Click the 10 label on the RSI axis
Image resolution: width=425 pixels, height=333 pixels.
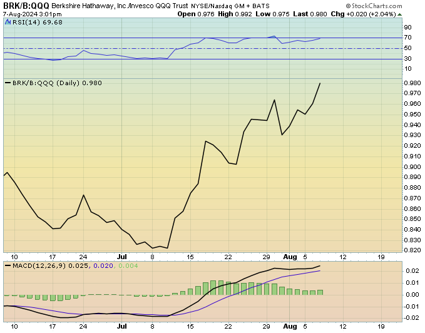pyautogui.click(x=407, y=69)
